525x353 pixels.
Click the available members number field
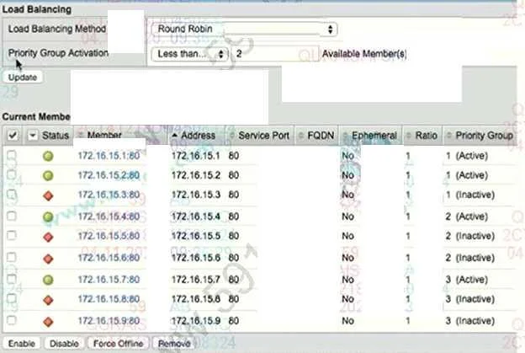[x=275, y=54]
